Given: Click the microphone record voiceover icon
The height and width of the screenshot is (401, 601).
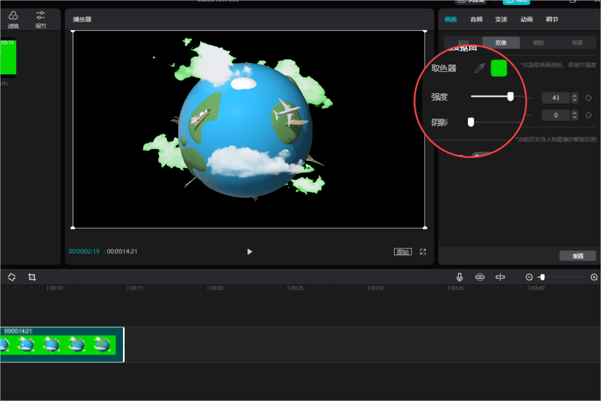Looking at the screenshot, I should [460, 277].
